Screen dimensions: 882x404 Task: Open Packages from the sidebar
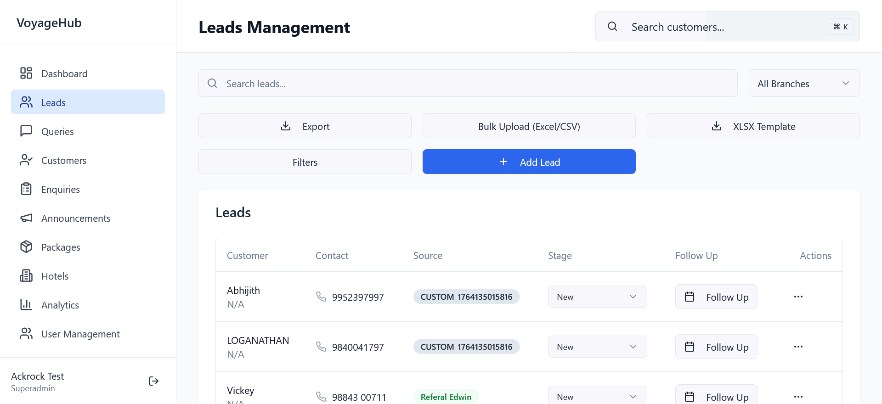pyautogui.click(x=88, y=247)
